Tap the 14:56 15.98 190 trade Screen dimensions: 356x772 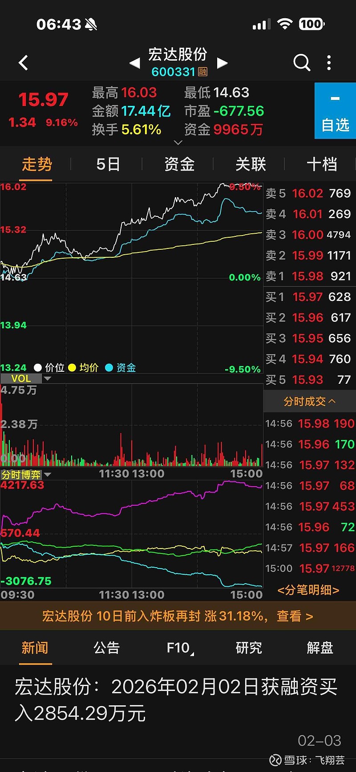[x=310, y=424]
